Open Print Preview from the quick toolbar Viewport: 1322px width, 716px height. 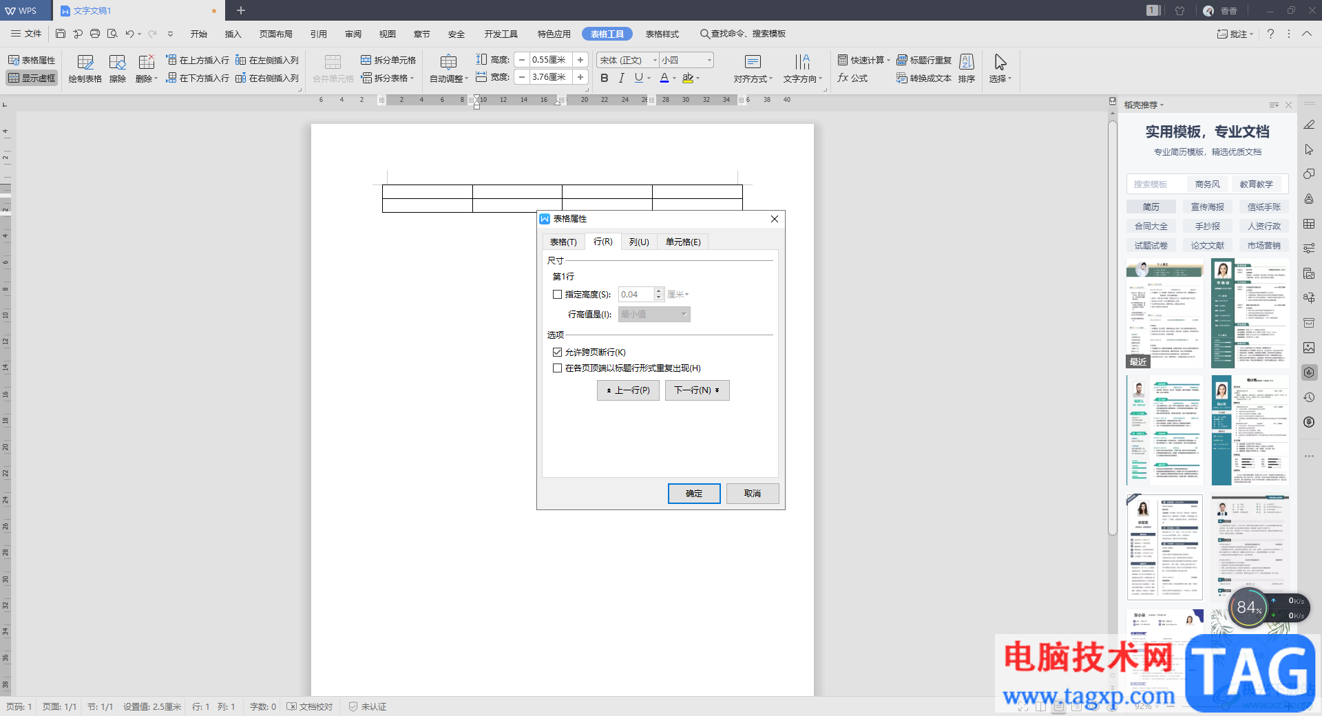pyautogui.click(x=112, y=34)
